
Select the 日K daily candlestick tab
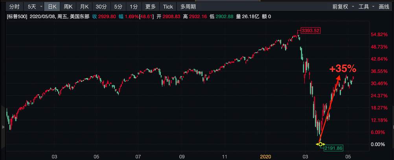click(x=52, y=7)
